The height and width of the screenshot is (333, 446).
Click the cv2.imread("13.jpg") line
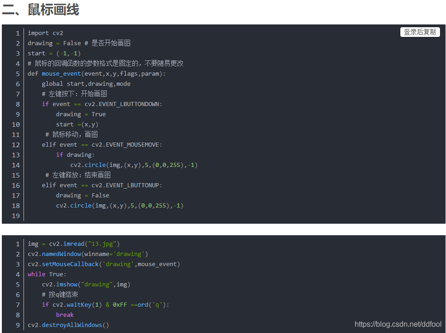point(74,244)
